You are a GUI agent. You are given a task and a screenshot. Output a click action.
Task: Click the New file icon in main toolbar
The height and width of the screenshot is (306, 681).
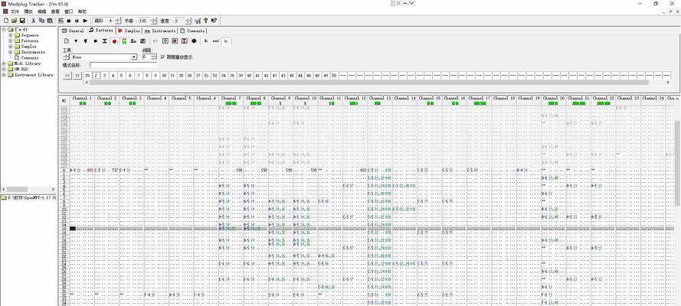(6, 21)
